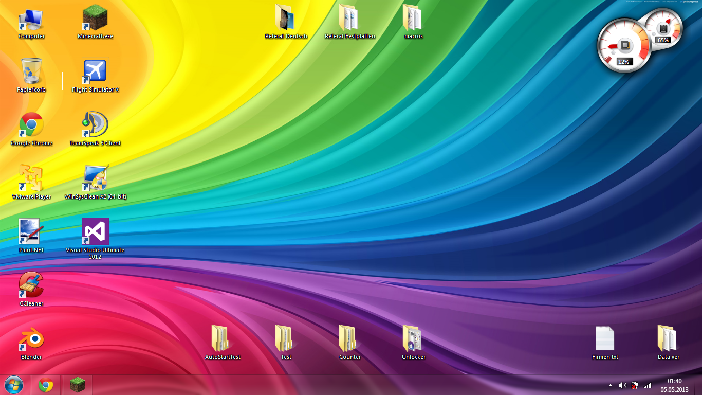Click the Chrome button pinned in taskbar
Viewport: 702px width, 395px height.
click(46, 385)
